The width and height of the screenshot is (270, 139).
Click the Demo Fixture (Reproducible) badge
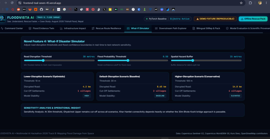[x=215, y=19]
